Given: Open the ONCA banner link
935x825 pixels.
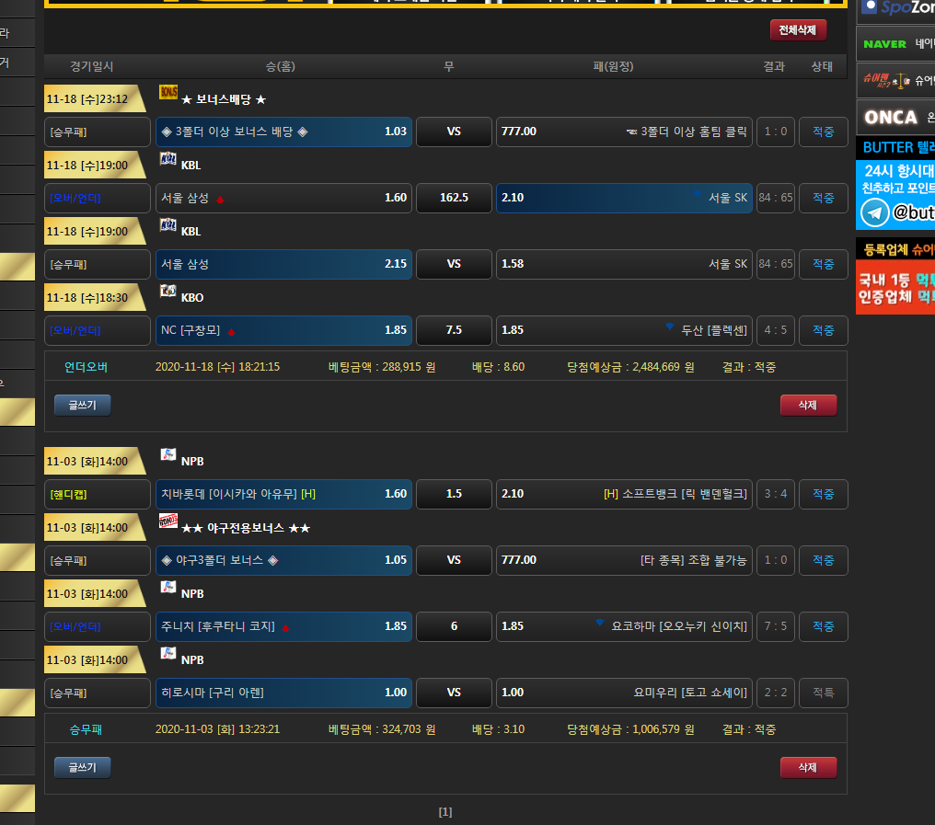Looking at the screenshot, I should coord(895,117).
